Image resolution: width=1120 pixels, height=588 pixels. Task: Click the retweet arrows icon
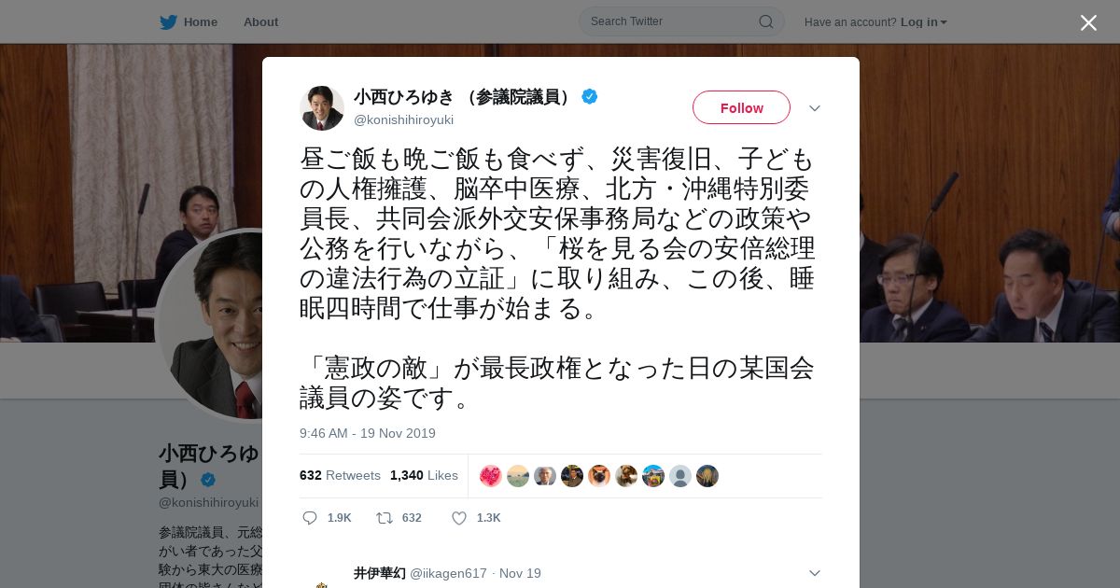pos(384,518)
